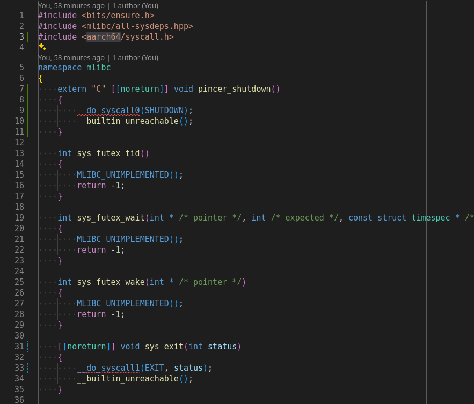Image resolution: width=474 pixels, height=404 pixels.
Task: Select line number 13 in the gutter
Action: click(x=19, y=153)
